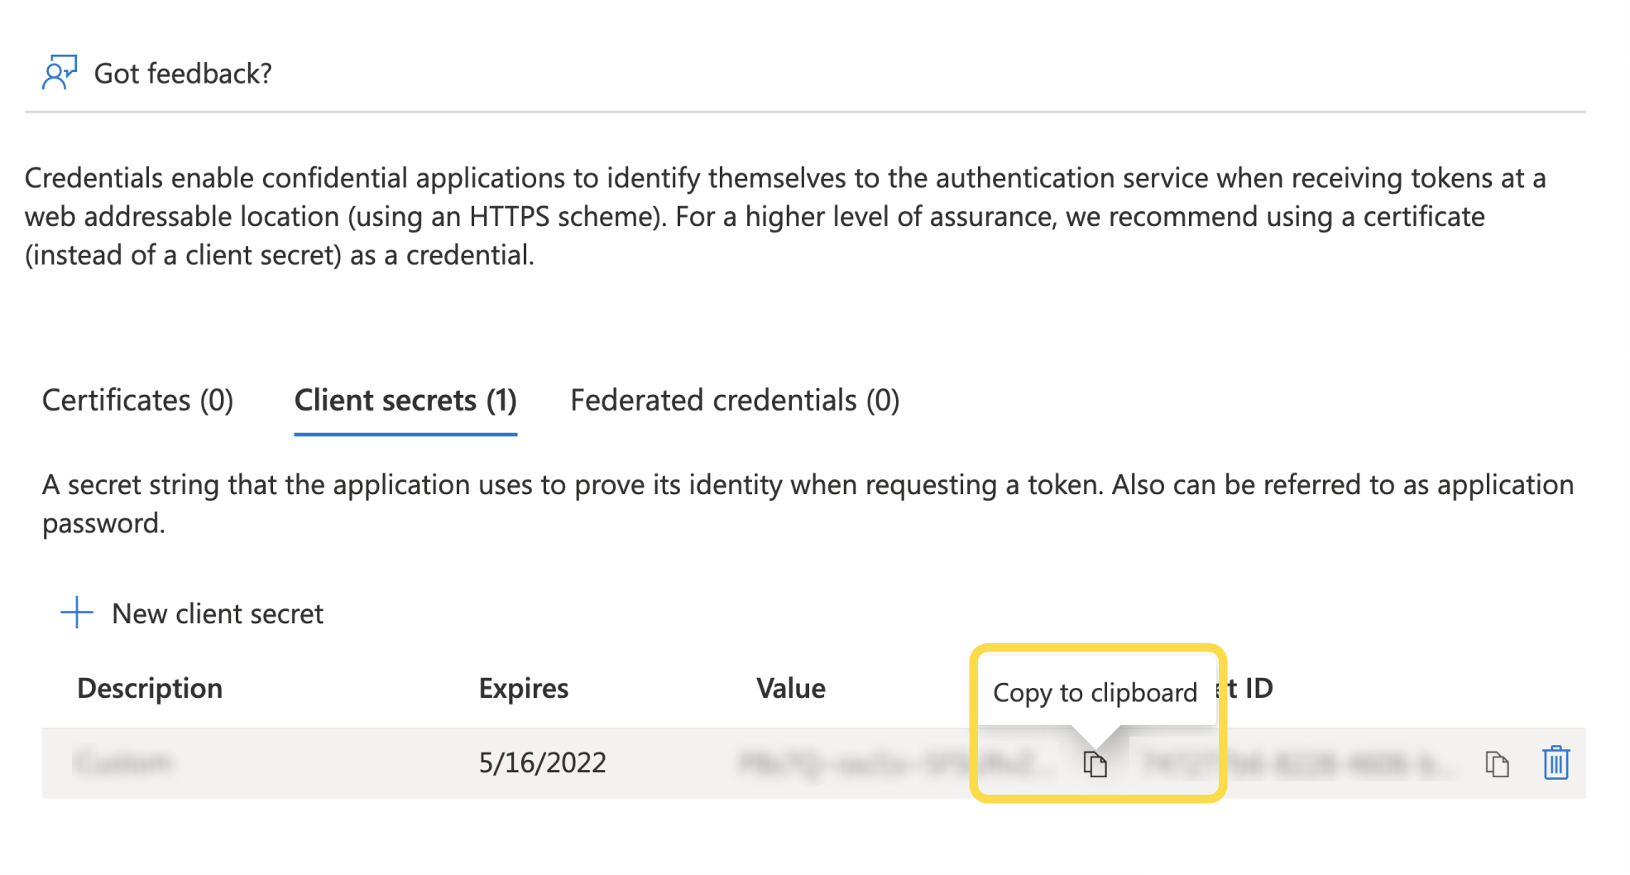Open Got feedback link

coord(183,73)
